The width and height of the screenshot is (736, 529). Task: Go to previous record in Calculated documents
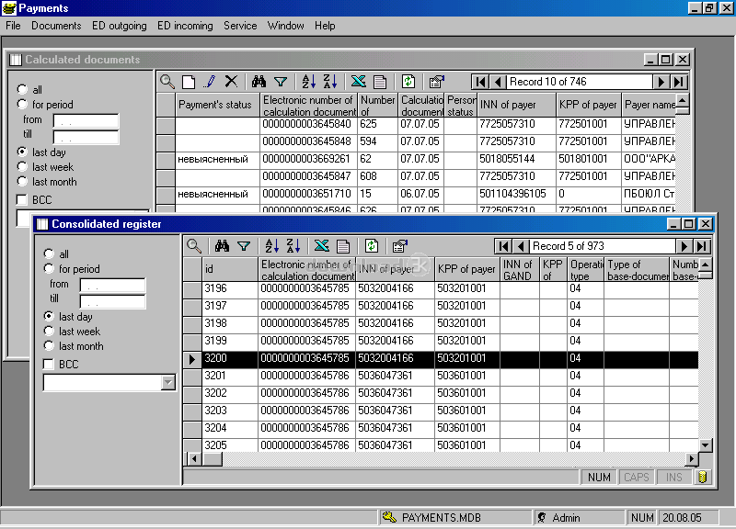498,82
